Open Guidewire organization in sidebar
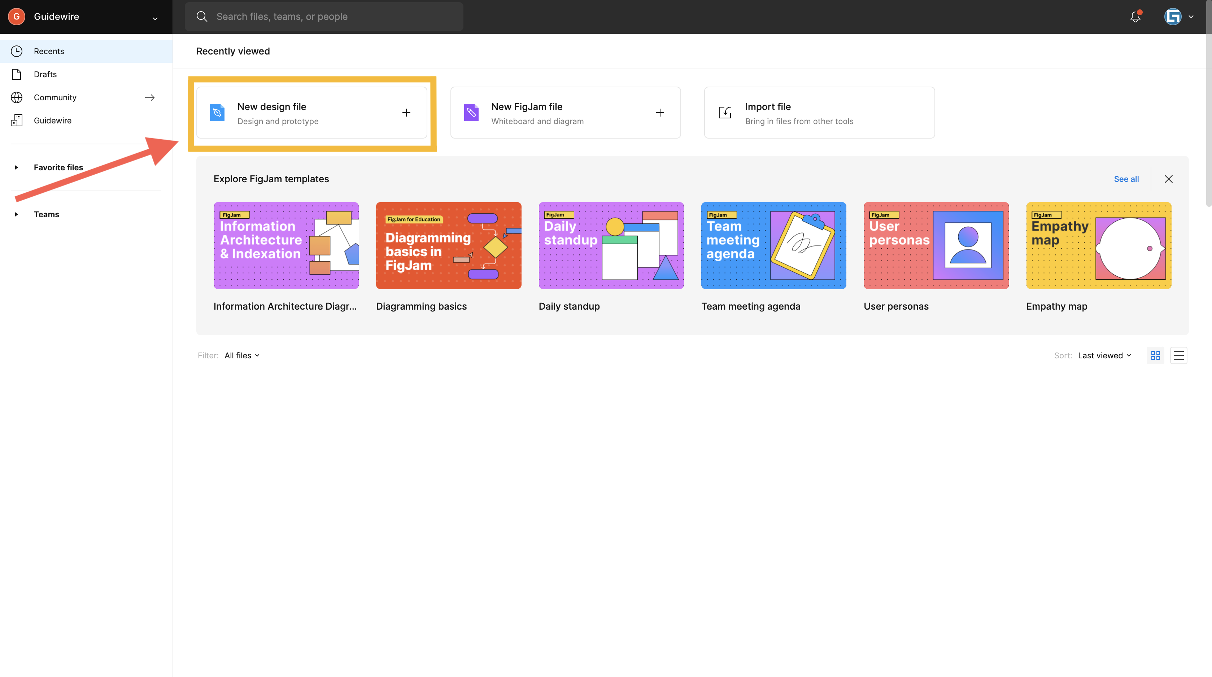The image size is (1212, 677). coord(86,121)
